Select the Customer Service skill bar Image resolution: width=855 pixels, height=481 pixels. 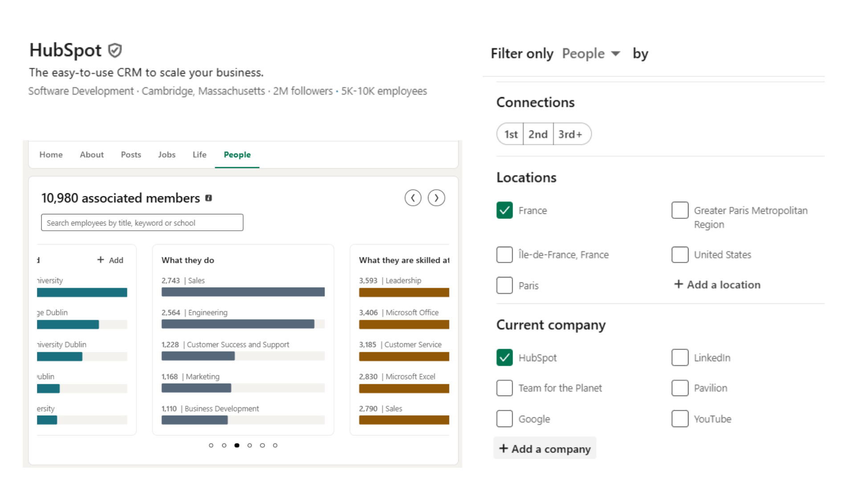(x=404, y=356)
